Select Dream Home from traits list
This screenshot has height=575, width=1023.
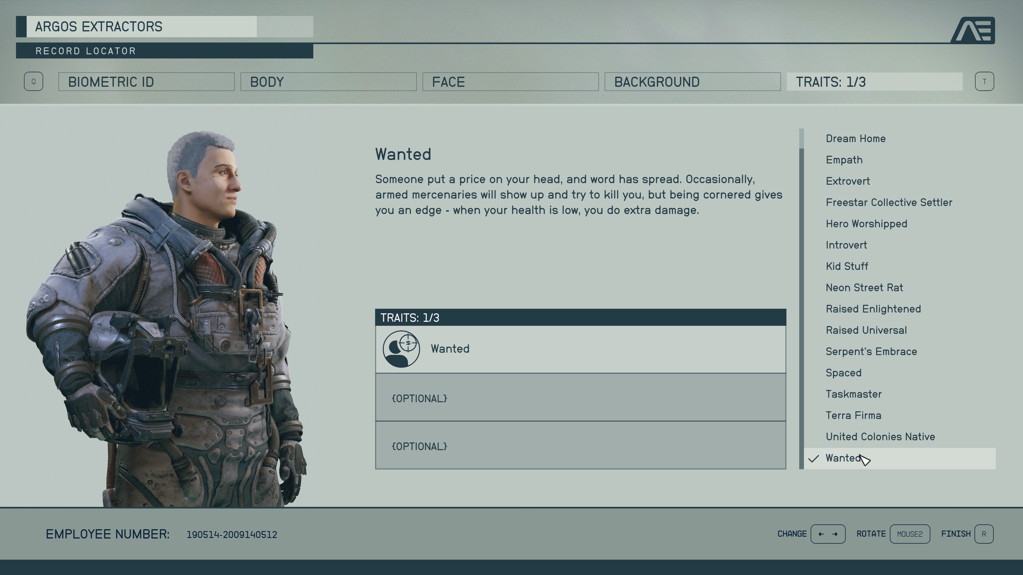[x=856, y=138]
